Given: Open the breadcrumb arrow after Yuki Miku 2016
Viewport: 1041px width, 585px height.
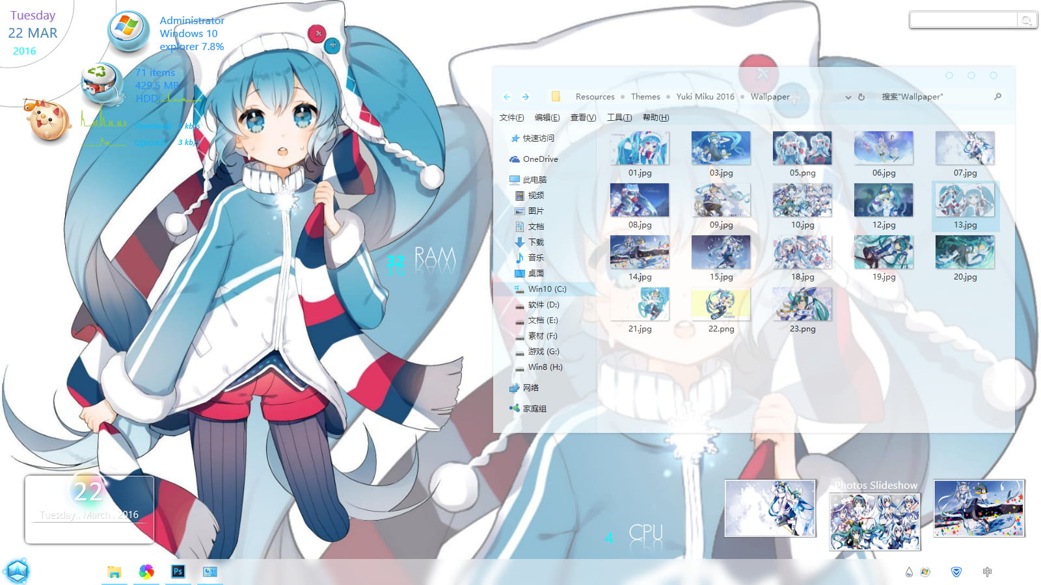Looking at the screenshot, I should (742, 96).
